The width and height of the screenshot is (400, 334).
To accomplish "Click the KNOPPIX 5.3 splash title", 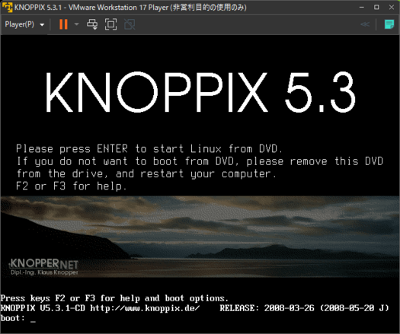I will coord(200,92).
